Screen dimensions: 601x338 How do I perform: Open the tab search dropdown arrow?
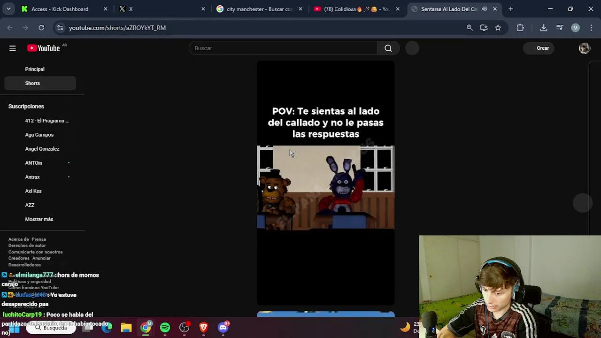pyautogui.click(x=8, y=9)
